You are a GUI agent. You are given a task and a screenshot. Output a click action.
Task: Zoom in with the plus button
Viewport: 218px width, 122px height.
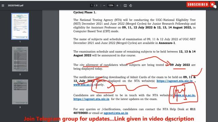[x=117, y=5]
